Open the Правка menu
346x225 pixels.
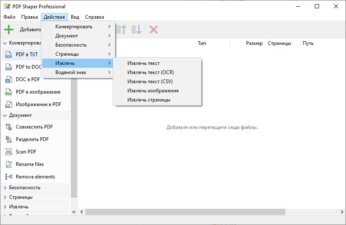(29, 17)
